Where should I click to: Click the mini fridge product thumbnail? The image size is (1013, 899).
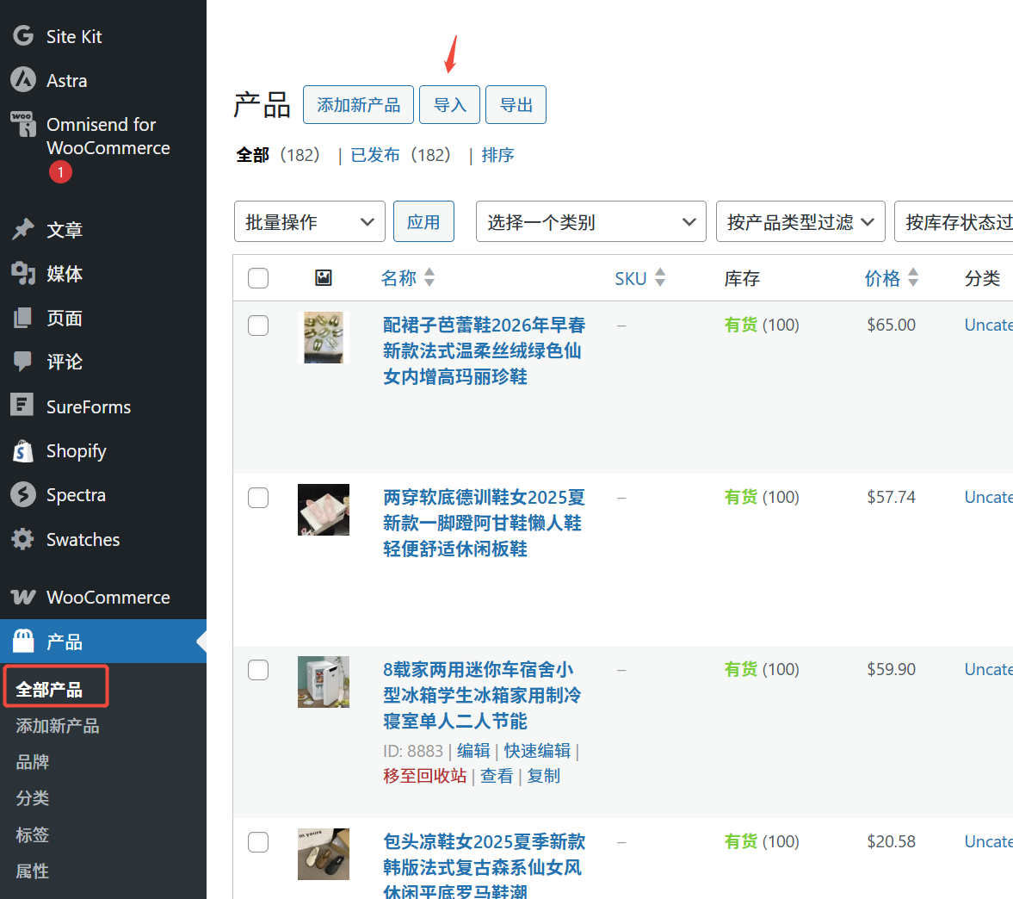click(x=324, y=682)
